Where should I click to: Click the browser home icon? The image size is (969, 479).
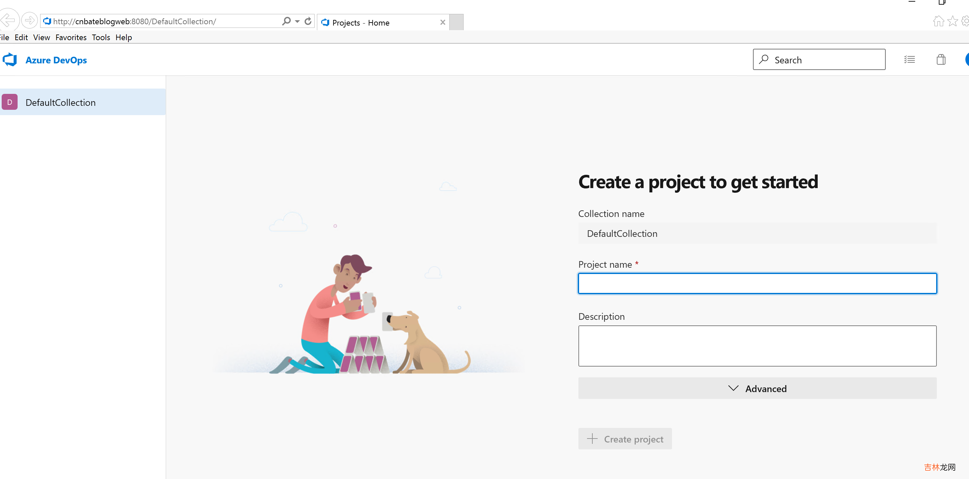click(x=938, y=21)
